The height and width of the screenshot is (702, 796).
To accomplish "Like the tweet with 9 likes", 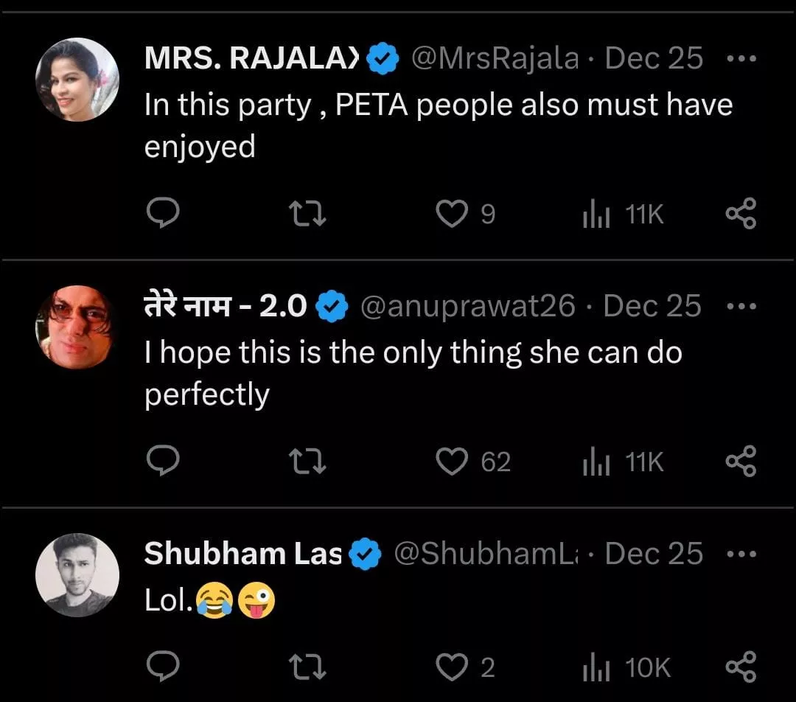I will [452, 215].
